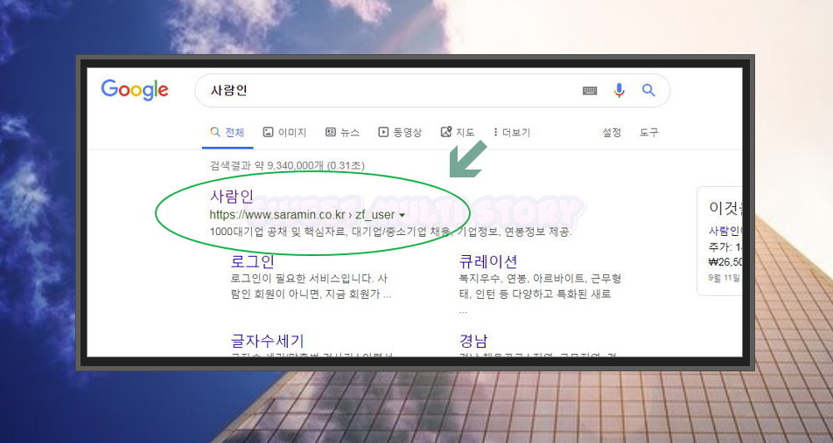Open the 로그인 sitelink
Screen dimensions: 833x443
[x=253, y=261]
